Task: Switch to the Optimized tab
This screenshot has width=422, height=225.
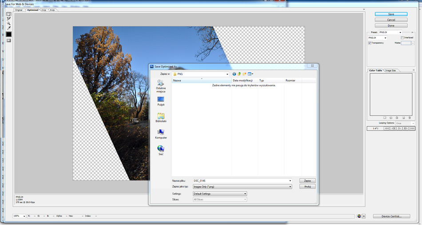Action: point(32,10)
